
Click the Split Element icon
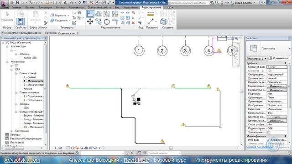[x=122, y=13]
